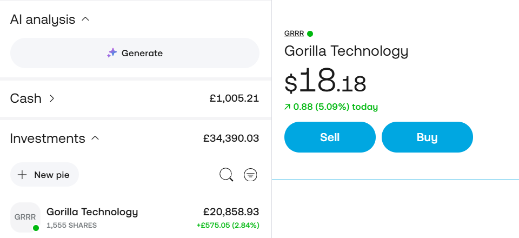Click the green dot on the GRRR logo badge

click(36, 228)
